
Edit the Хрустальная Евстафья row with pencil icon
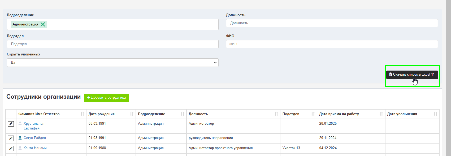click(11, 124)
